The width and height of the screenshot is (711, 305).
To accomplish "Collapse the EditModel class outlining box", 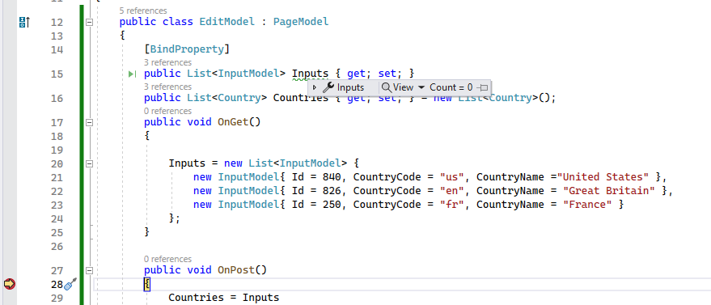I will [x=89, y=22].
